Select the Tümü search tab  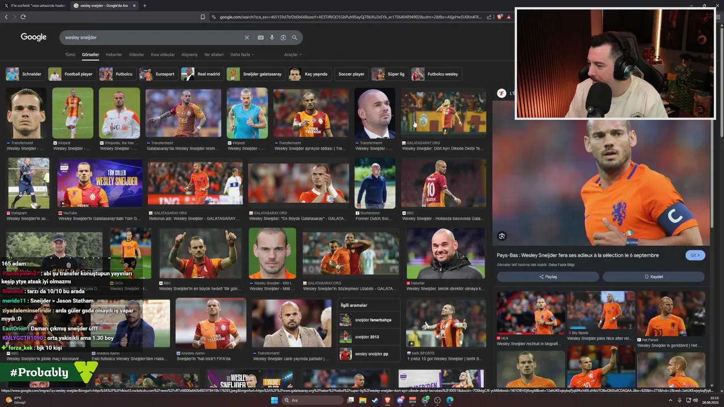[x=70, y=55]
